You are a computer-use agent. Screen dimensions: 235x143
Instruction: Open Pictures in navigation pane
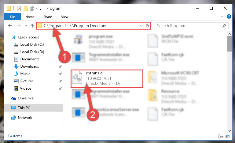tap(27, 81)
